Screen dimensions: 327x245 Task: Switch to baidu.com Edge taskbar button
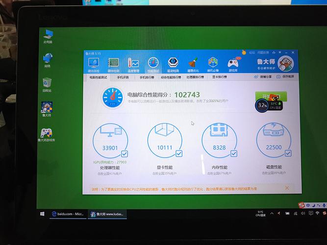tap(68, 214)
